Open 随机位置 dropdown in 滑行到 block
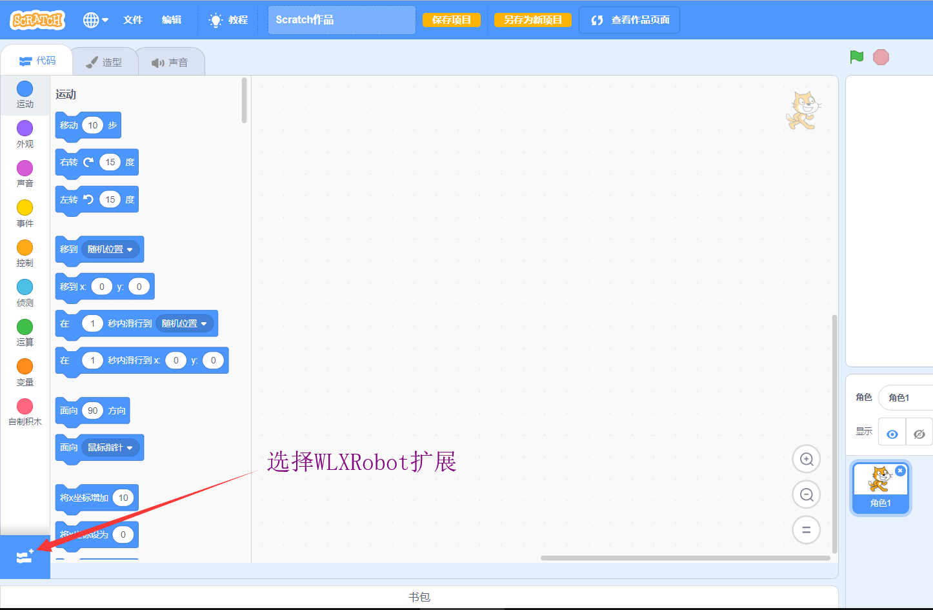 [185, 323]
